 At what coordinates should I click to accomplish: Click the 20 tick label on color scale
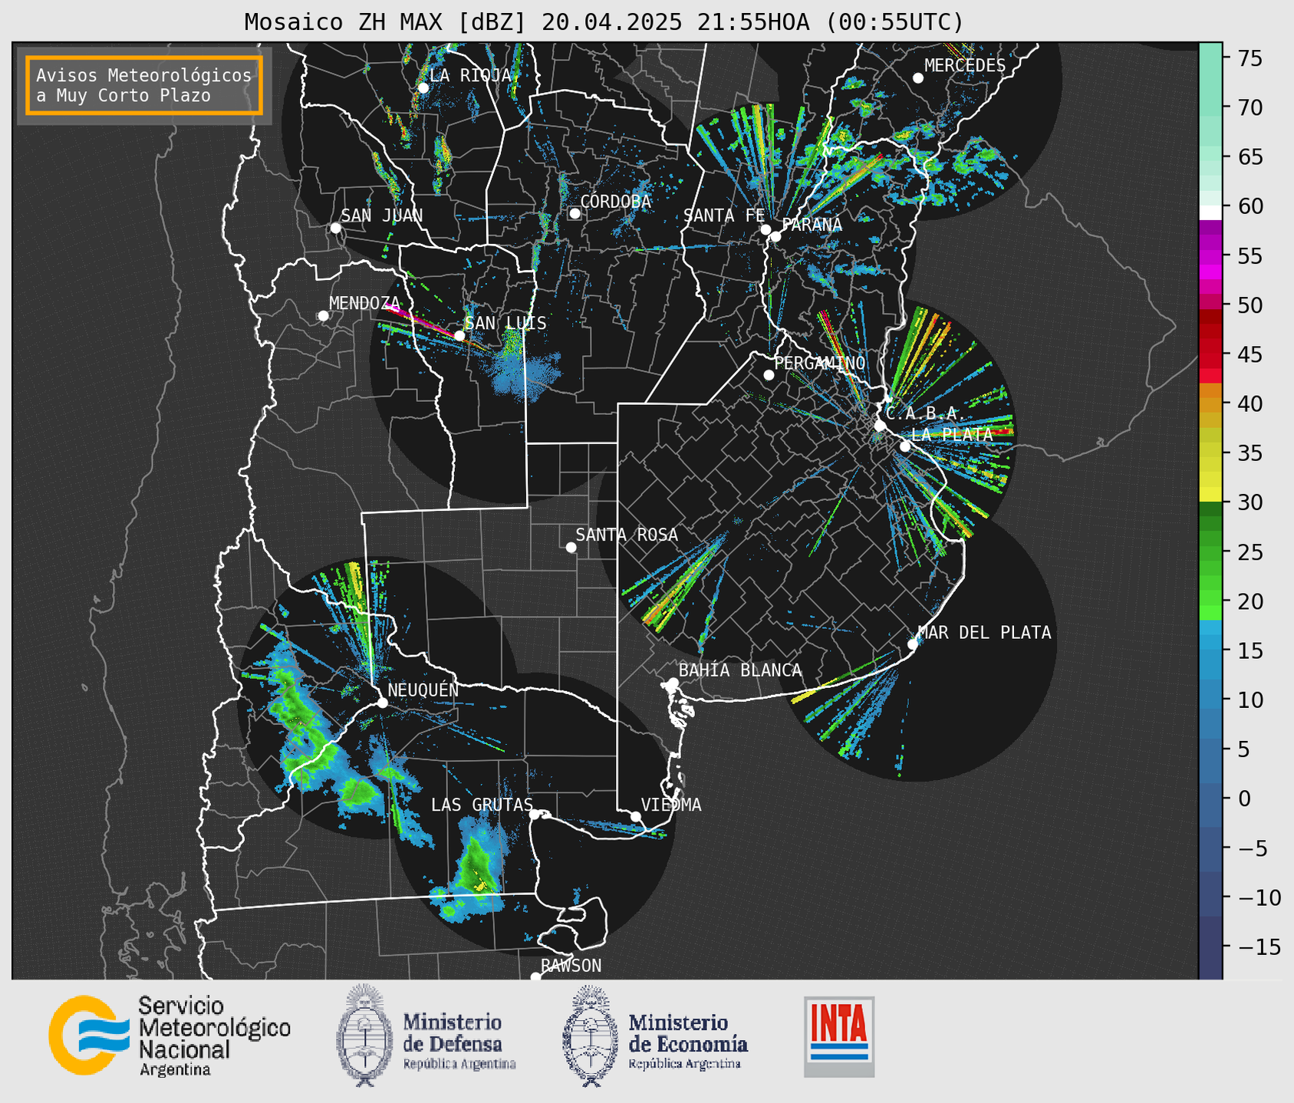pos(1250,601)
